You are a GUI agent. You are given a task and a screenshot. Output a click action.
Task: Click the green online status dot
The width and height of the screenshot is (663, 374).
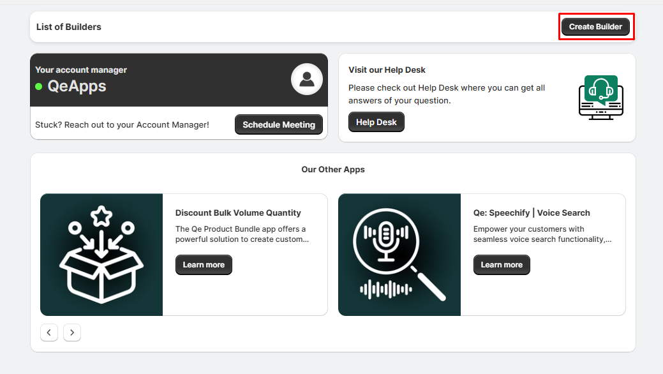[39, 86]
